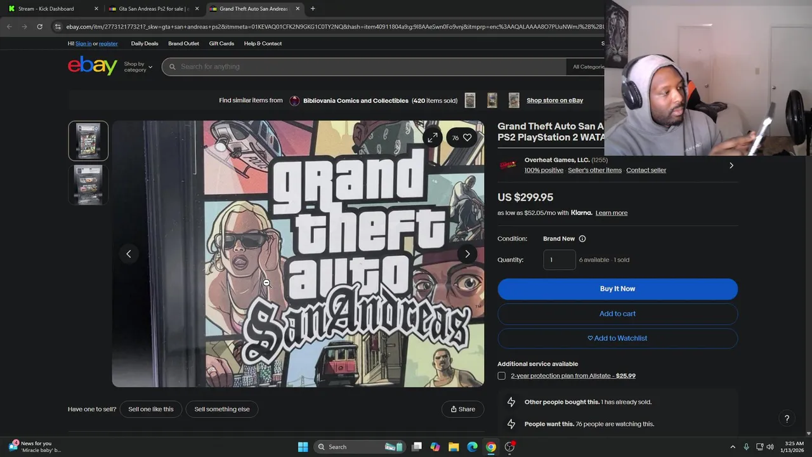812x457 pixels.
Task: Click Klarna Learn more link
Action: click(612, 213)
